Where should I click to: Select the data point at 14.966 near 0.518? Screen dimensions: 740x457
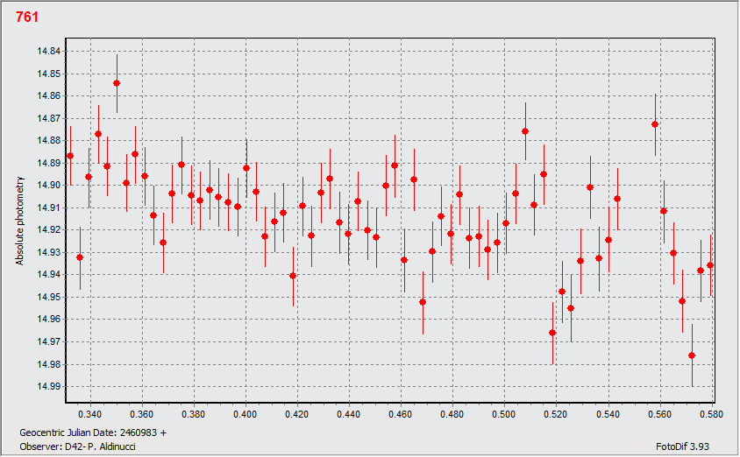point(552,333)
